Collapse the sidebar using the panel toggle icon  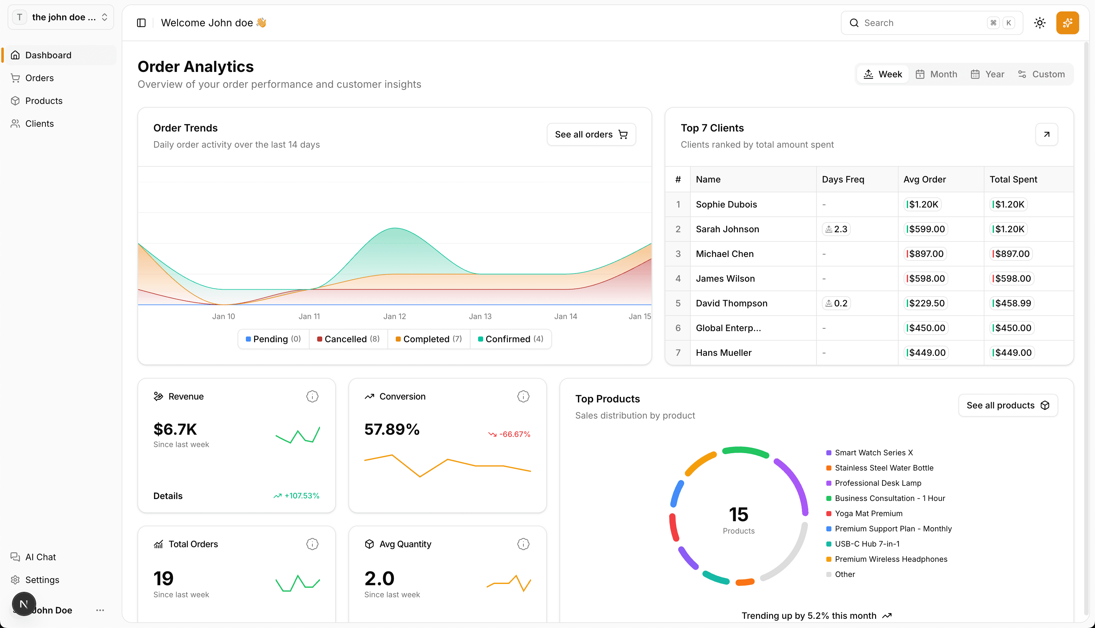point(141,22)
